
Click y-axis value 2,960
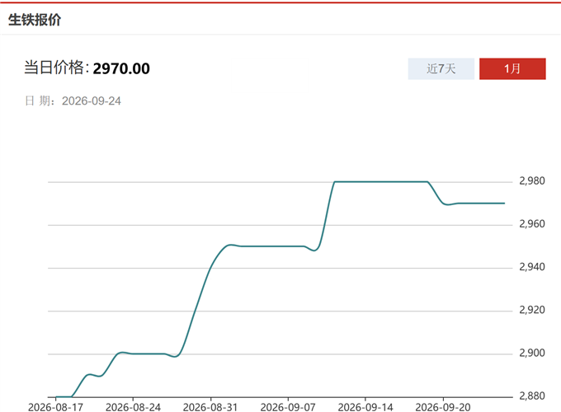(532, 224)
